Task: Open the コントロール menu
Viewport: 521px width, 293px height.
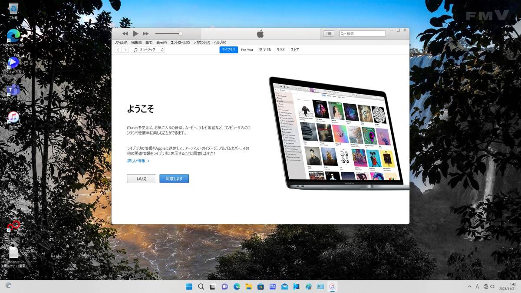Action: pos(180,43)
